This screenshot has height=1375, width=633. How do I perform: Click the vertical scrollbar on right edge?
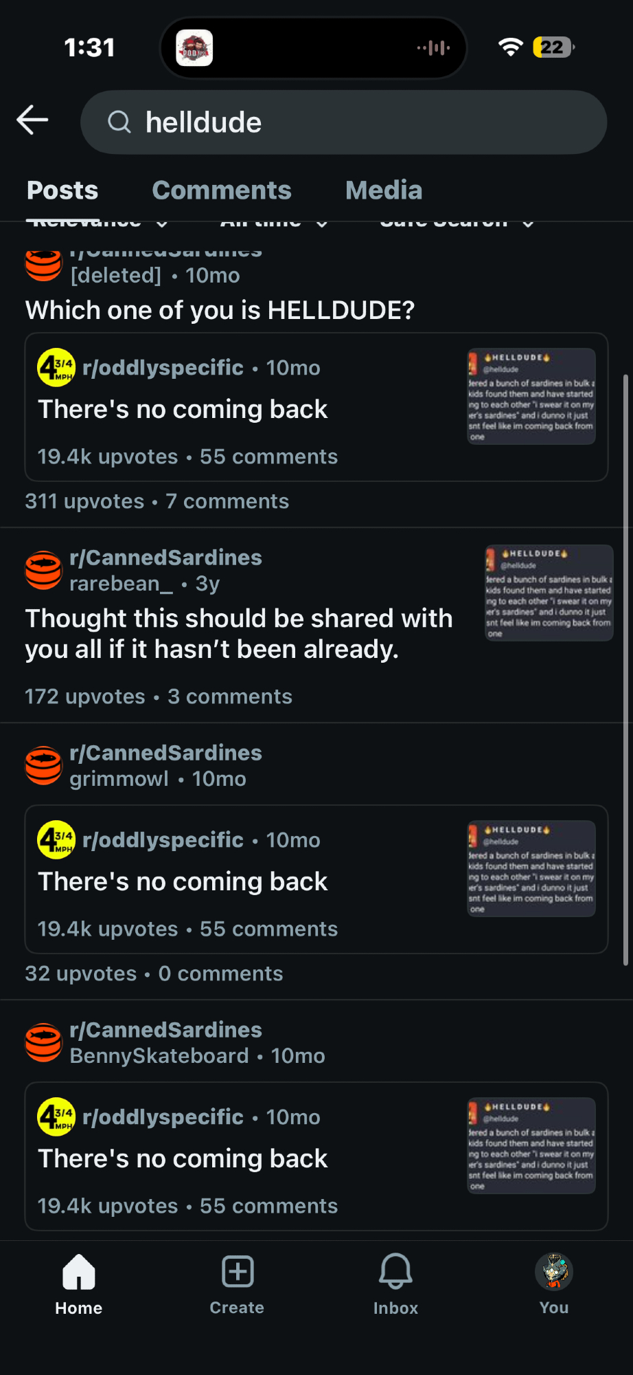625,670
